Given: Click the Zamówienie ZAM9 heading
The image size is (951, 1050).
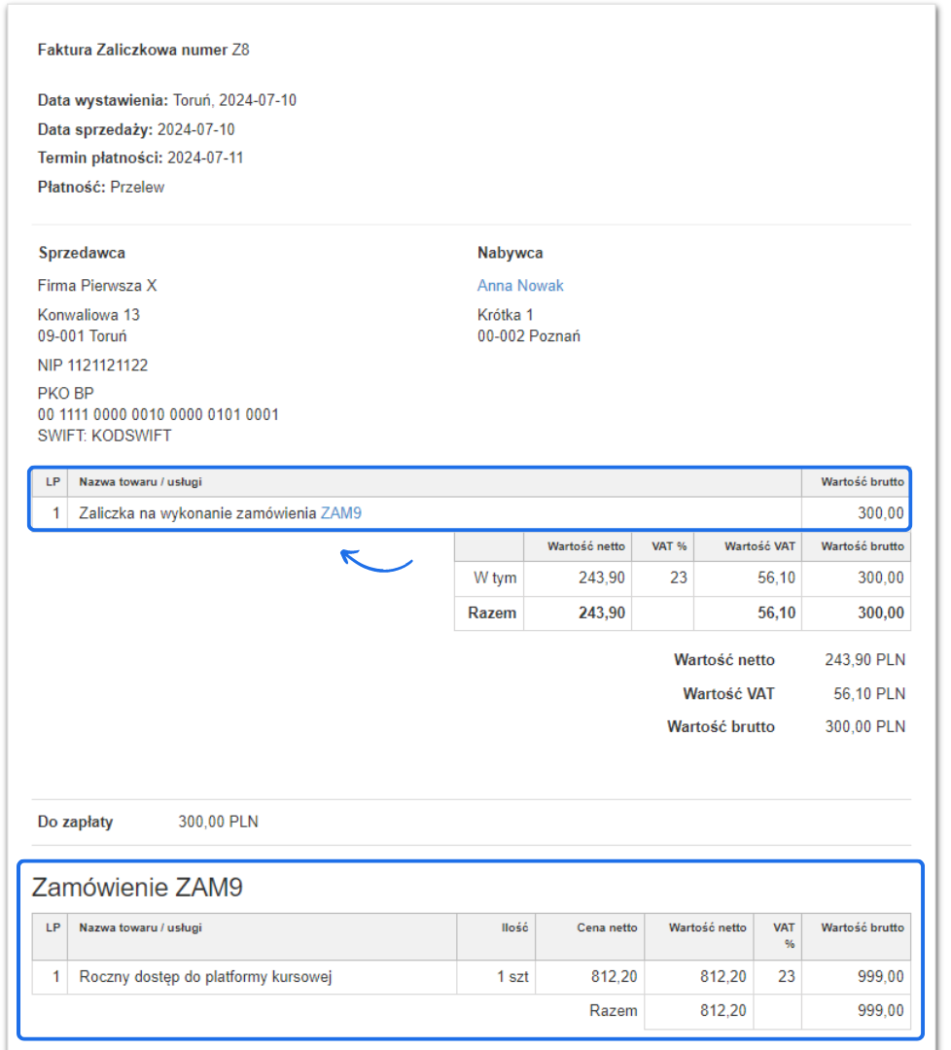Looking at the screenshot, I should (137, 887).
